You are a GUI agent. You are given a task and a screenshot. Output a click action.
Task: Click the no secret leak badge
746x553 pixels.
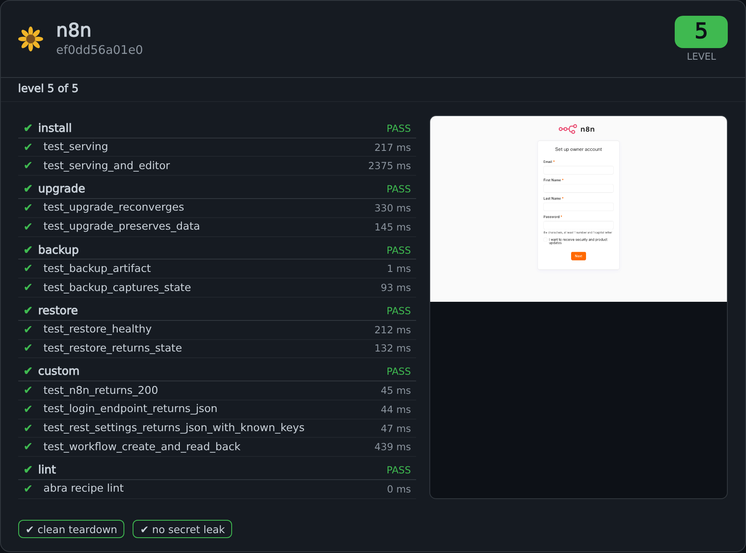click(182, 529)
